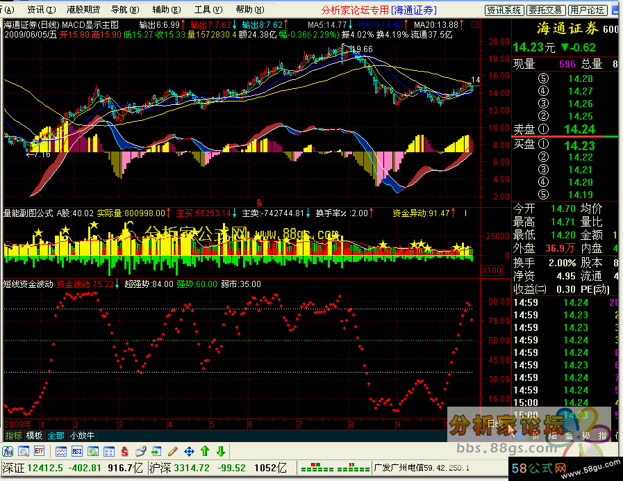Click the small red box icon beside MA20
This screenshot has height=481, width=623.
point(475,24)
